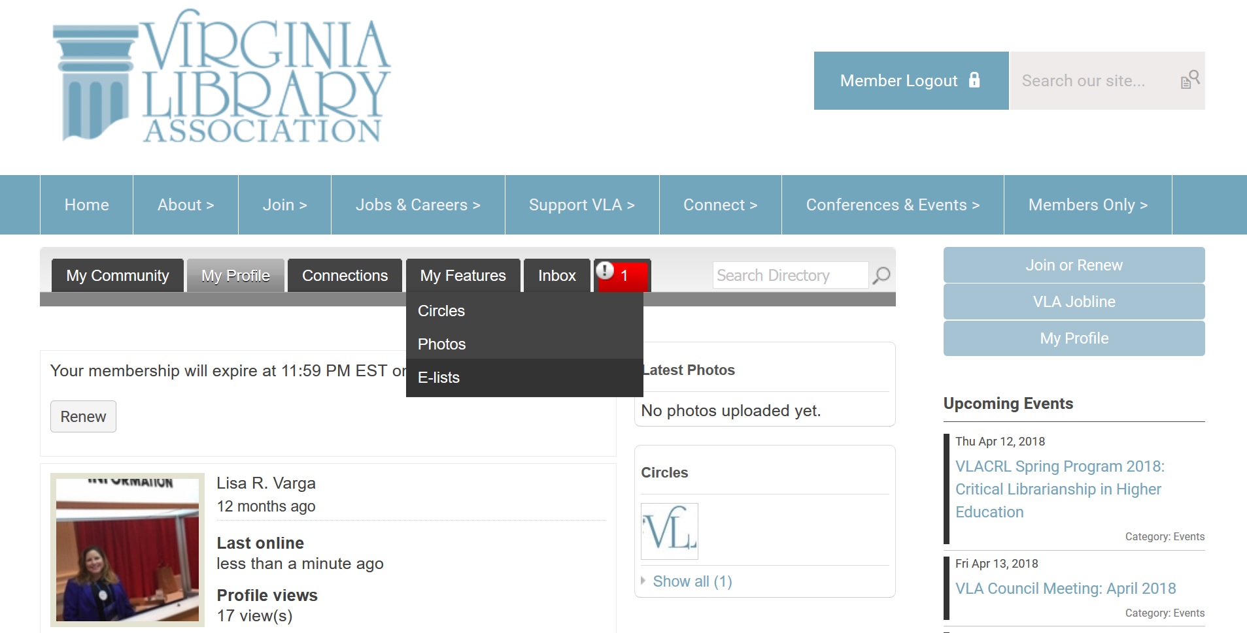This screenshot has height=633, width=1247.
Task: Click the Join or Renew sidebar button
Action: pyautogui.click(x=1074, y=265)
